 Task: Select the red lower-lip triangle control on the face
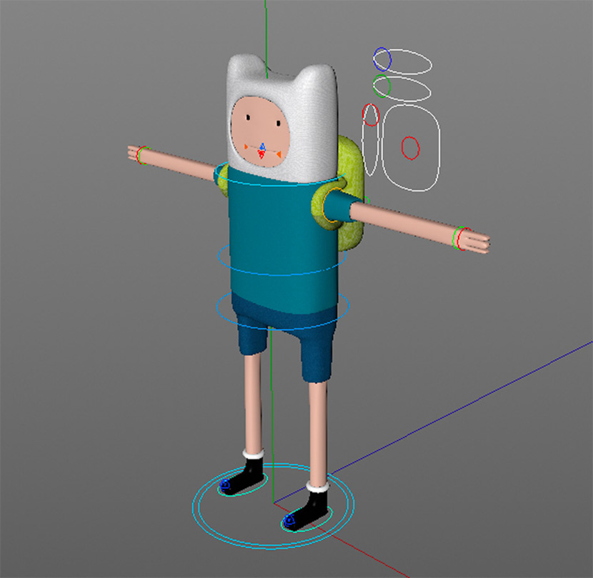(261, 154)
